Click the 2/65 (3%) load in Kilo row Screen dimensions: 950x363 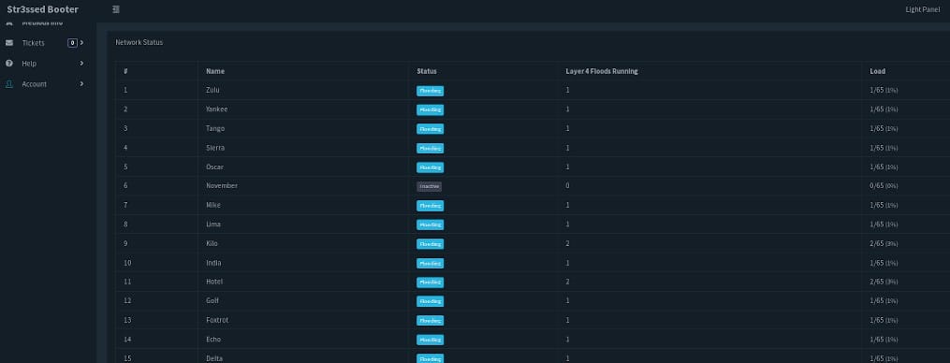[884, 243]
